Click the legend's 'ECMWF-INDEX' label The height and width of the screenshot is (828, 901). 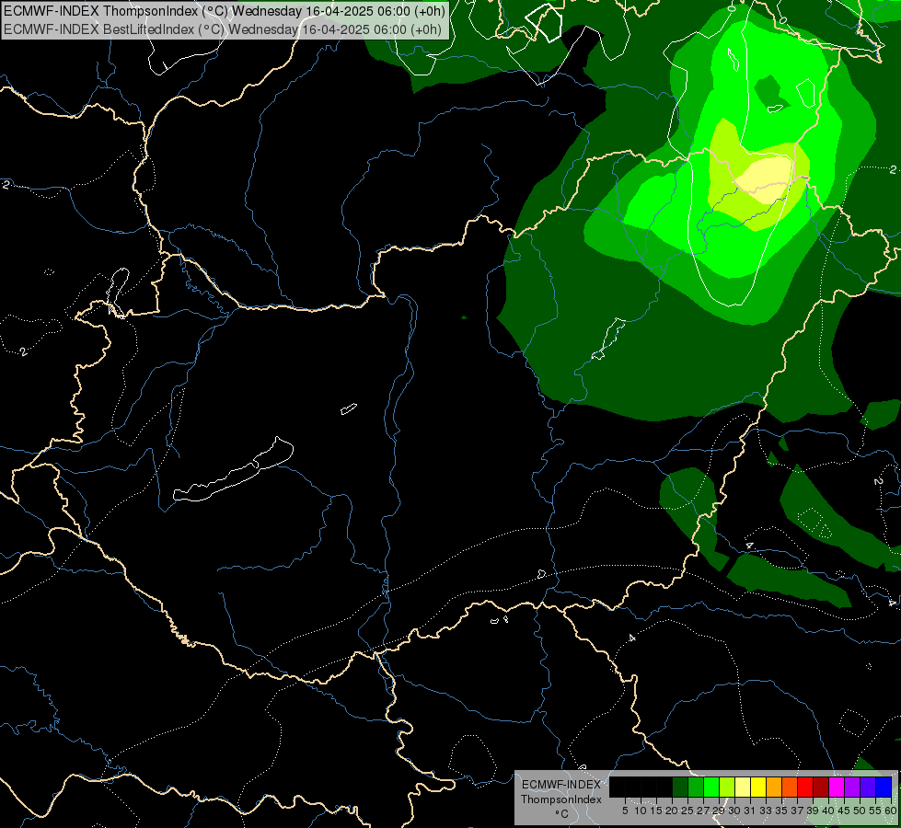point(561,785)
